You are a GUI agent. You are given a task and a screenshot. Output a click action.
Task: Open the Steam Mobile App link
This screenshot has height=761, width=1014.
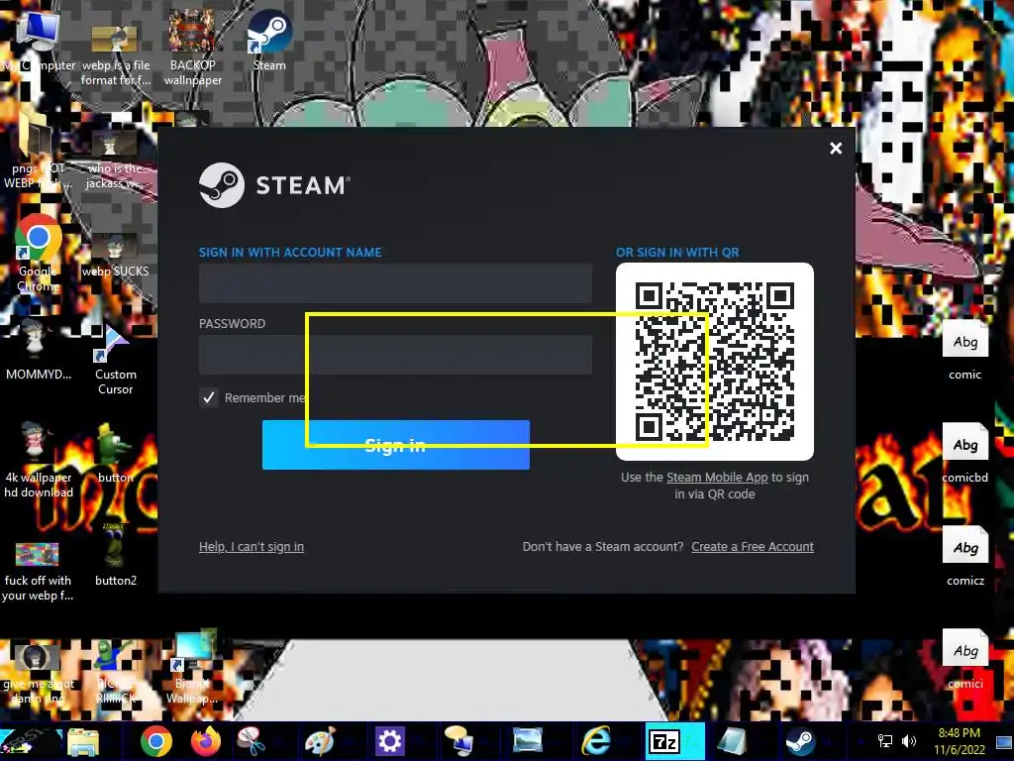click(x=717, y=478)
